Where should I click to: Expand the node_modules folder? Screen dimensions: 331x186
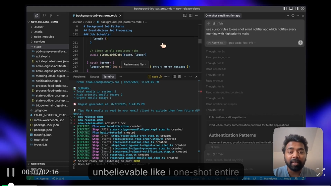[x=44, y=37]
